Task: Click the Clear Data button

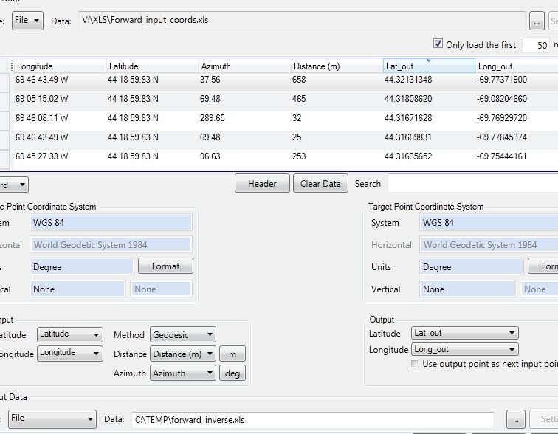Action: tap(320, 184)
